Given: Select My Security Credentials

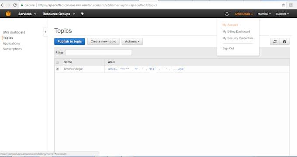Looking at the screenshot, I should (x=238, y=38).
